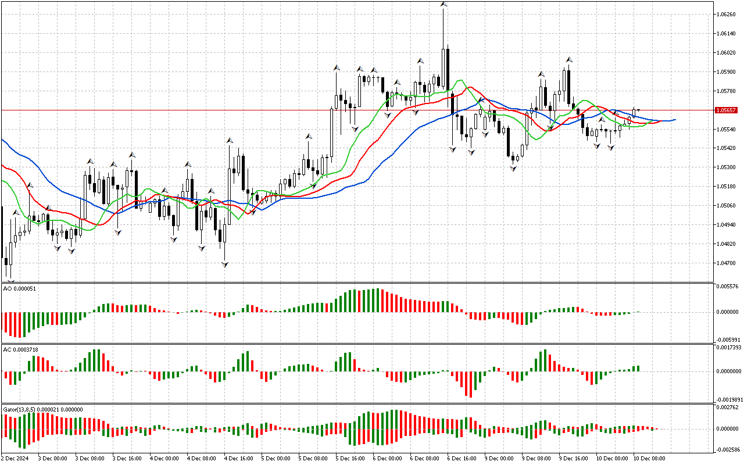Click the 5 Dec 08:00 time label
Viewport: 744px width, 465px height.
pyautogui.click(x=314, y=458)
